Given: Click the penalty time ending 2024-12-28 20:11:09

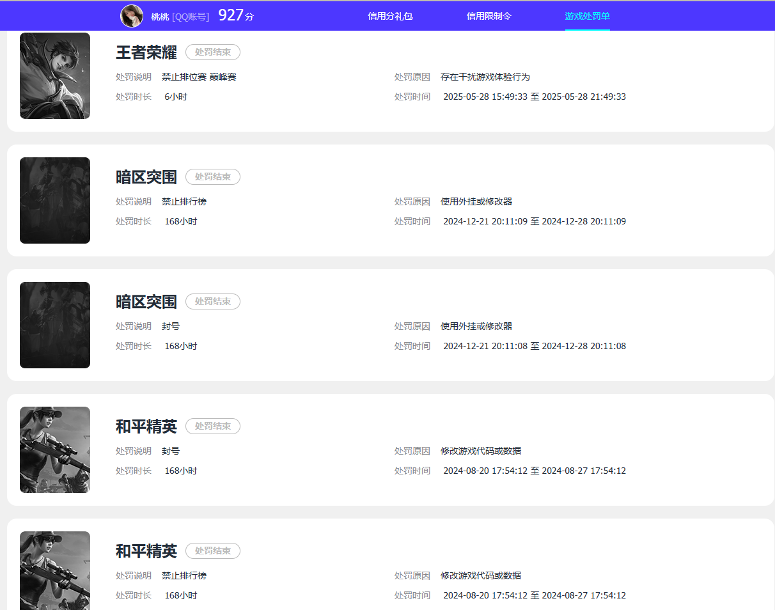Looking at the screenshot, I should (x=535, y=222).
